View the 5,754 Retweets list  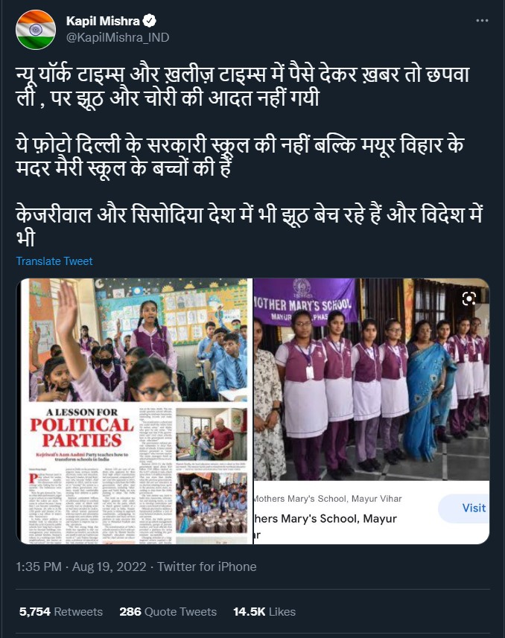click(61, 611)
